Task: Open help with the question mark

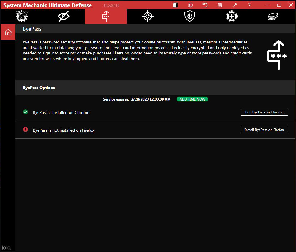Action: 249,5
